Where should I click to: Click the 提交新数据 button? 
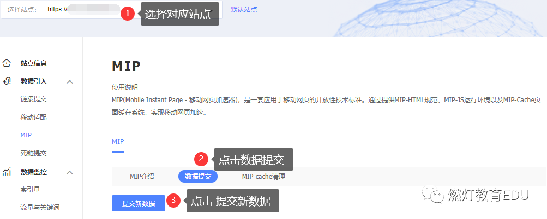tap(139, 203)
